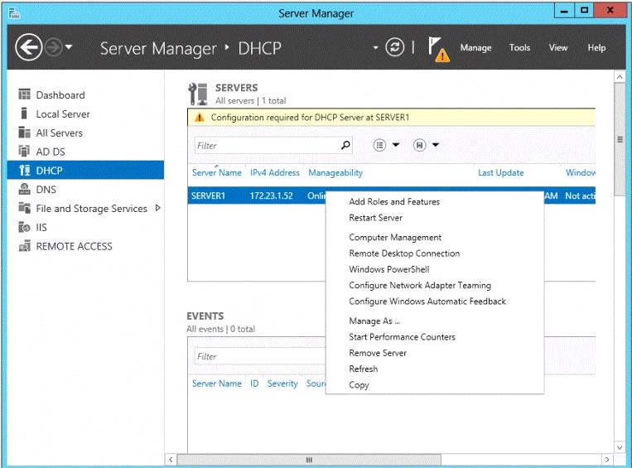Select Restart Server from context menu
632x468 pixels.
tap(375, 218)
